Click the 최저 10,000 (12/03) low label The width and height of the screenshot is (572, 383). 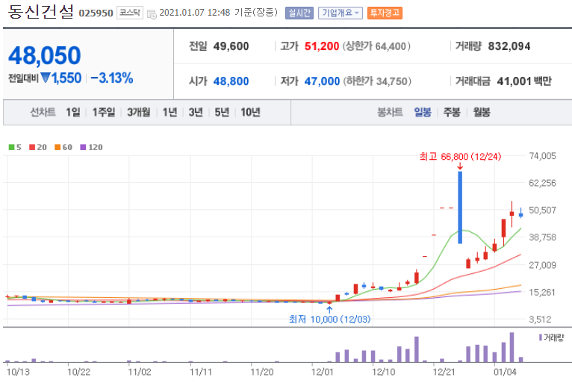(x=329, y=320)
